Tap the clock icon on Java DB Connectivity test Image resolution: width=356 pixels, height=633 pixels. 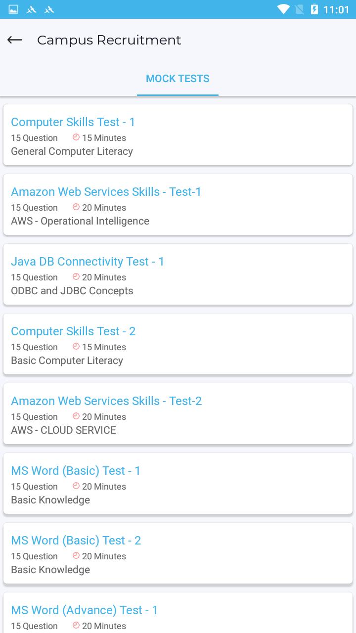click(76, 277)
